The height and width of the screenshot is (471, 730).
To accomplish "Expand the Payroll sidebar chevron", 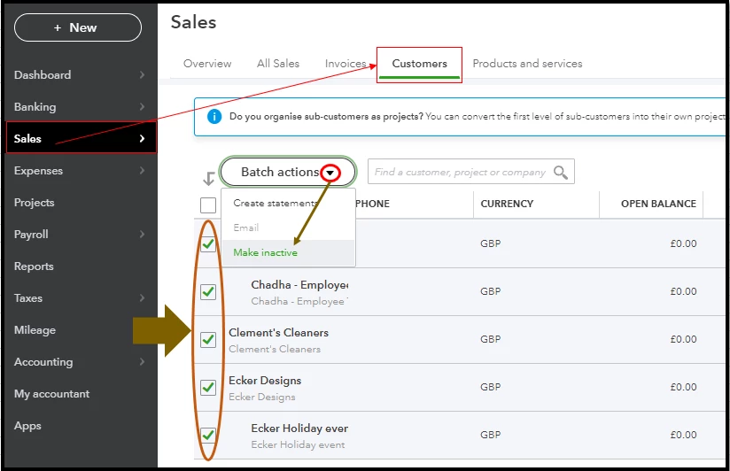I will pyautogui.click(x=142, y=234).
